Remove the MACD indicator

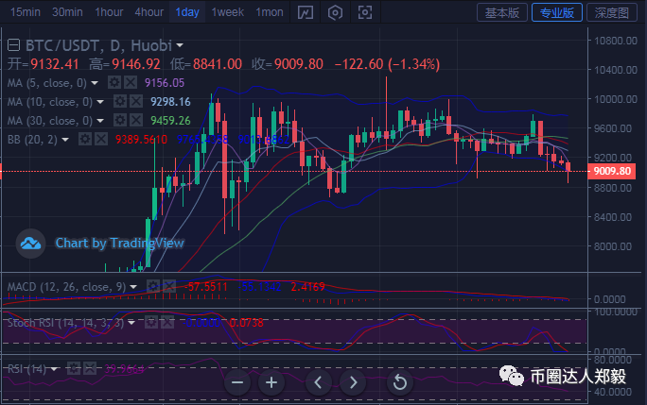[x=169, y=286]
